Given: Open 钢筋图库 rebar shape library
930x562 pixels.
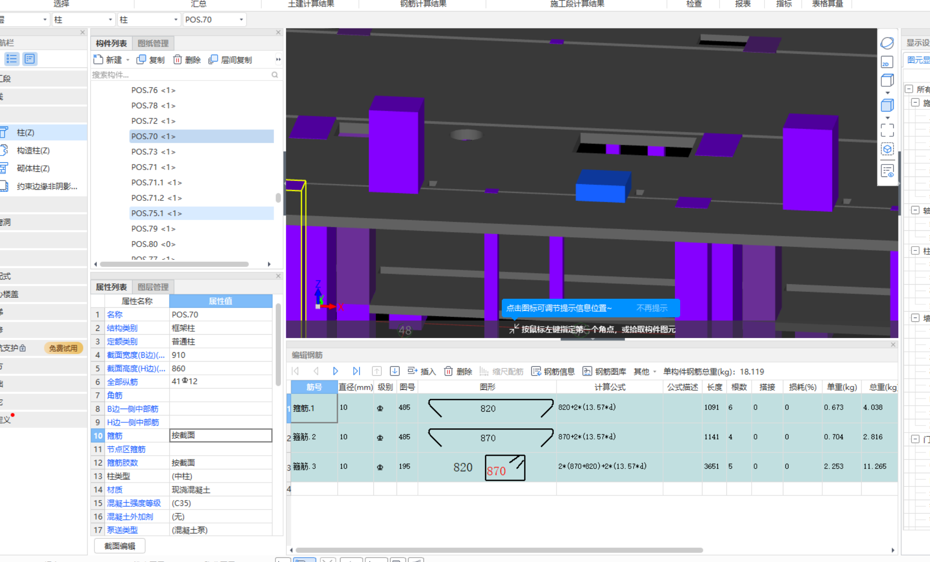Looking at the screenshot, I should tap(604, 371).
